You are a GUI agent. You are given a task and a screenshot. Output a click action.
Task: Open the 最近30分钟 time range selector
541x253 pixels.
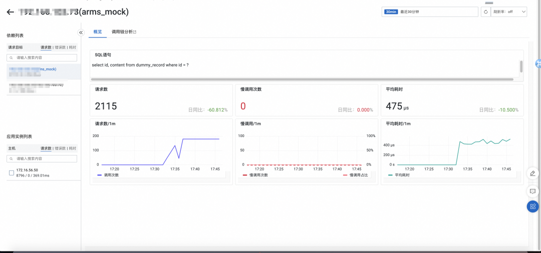(430, 11)
